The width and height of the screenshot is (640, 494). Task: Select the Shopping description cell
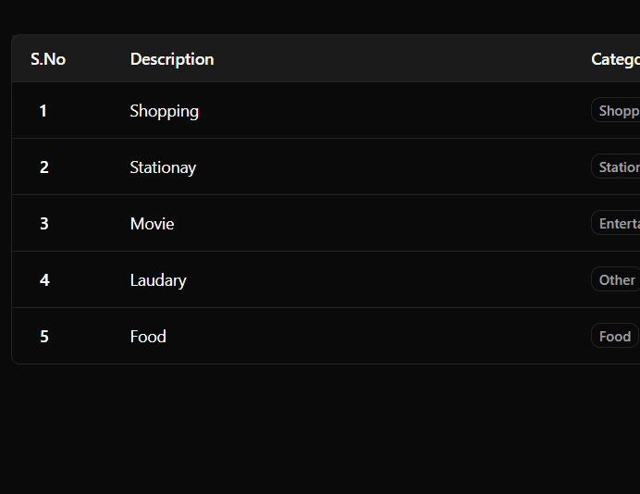point(164,111)
